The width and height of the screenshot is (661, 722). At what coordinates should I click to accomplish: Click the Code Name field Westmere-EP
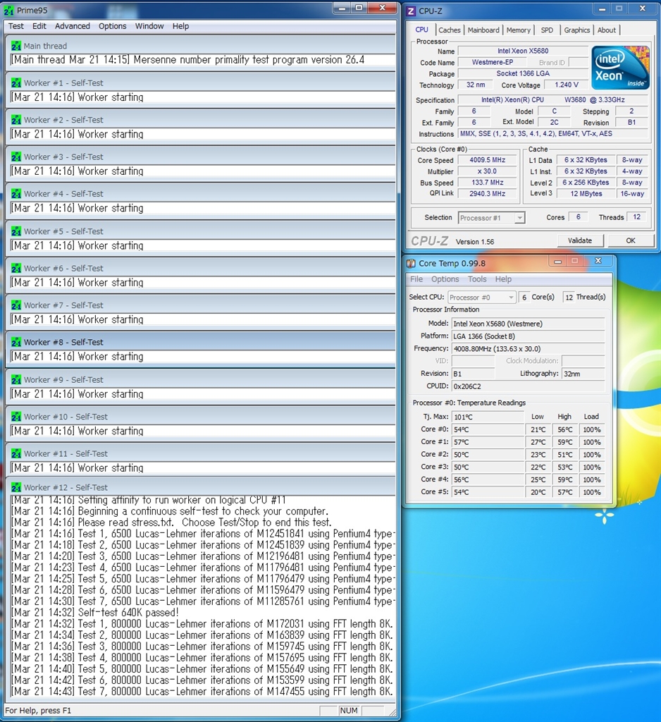[492, 62]
